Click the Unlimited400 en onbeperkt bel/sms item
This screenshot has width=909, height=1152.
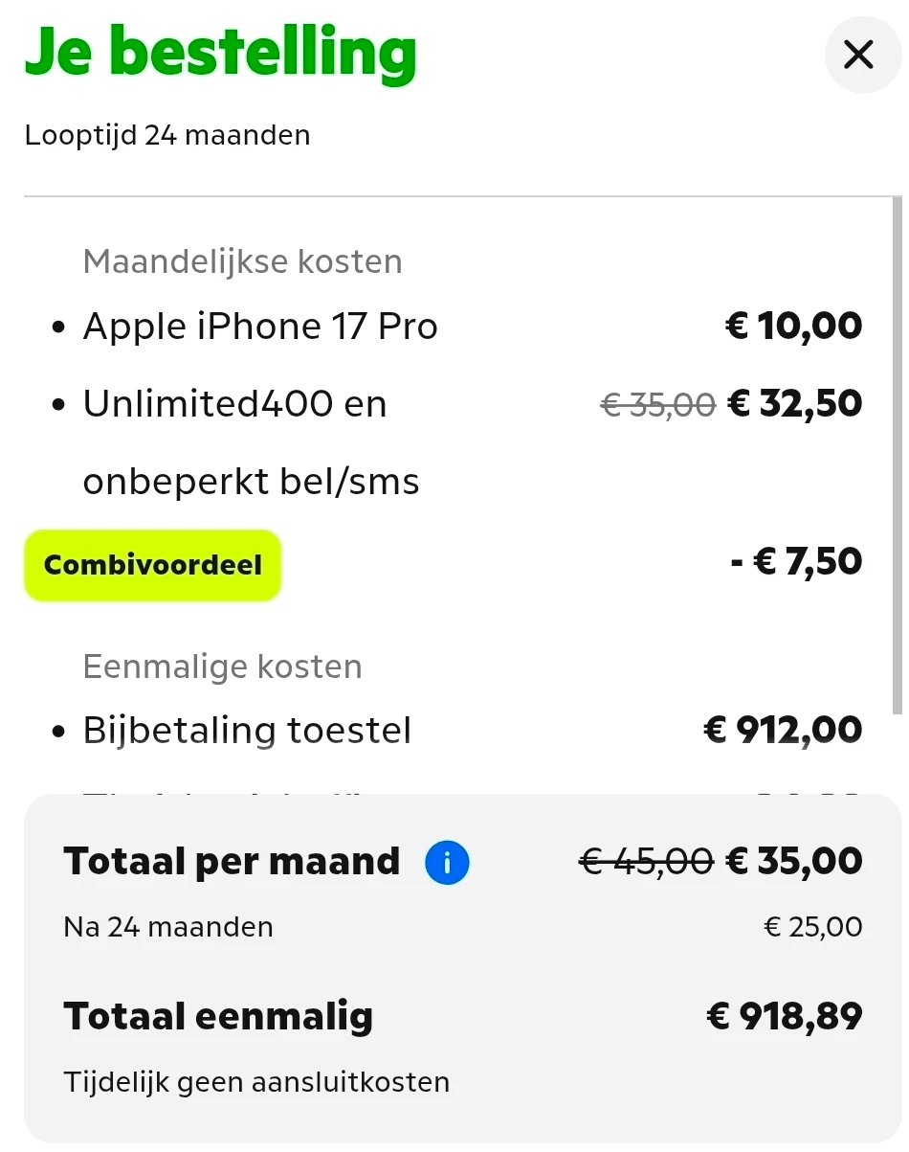pyautogui.click(x=251, y=441)
